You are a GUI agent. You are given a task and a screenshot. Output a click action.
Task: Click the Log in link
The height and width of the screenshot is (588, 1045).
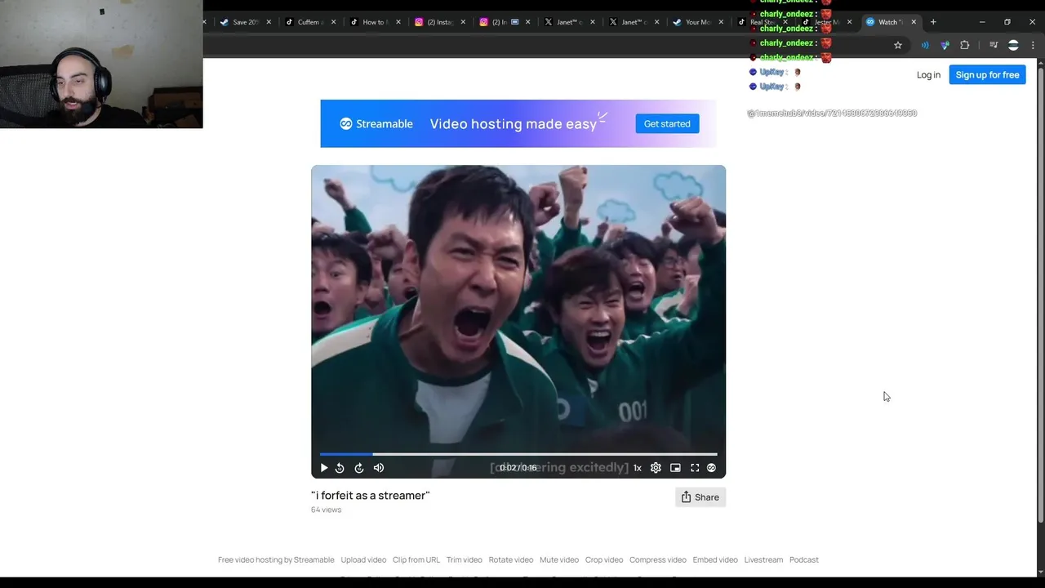(928, 75)
